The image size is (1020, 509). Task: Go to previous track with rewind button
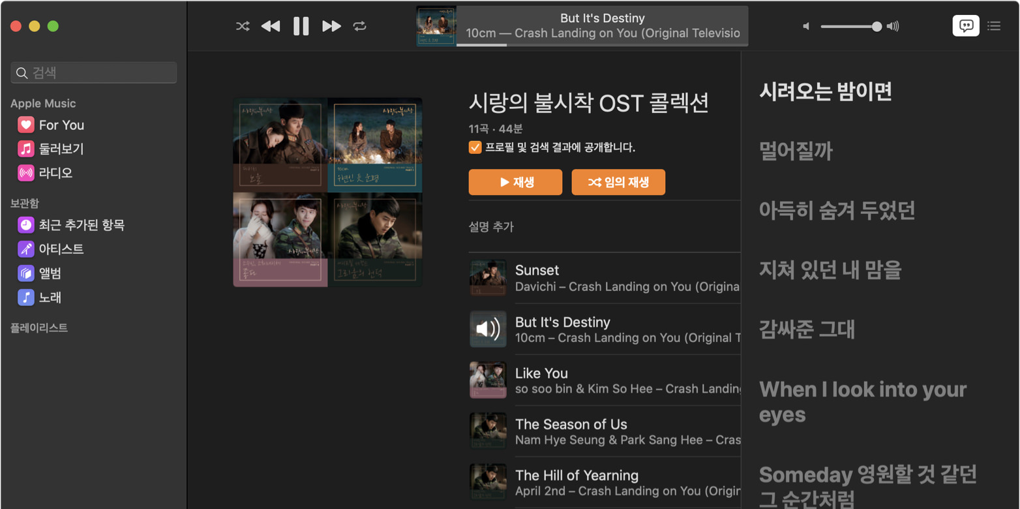[x=271, y=26]
